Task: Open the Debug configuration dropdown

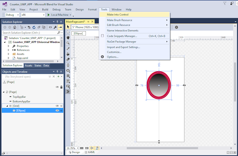Action: [12, 15]
